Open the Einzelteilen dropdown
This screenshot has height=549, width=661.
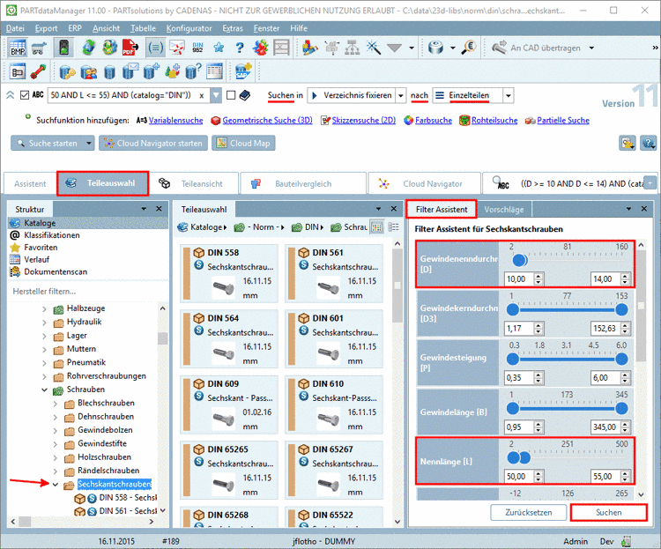509,95
